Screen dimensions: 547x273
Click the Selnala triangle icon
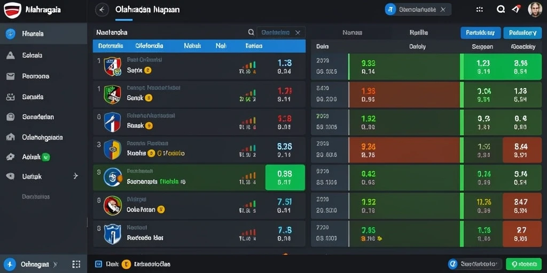coord(11,55)
